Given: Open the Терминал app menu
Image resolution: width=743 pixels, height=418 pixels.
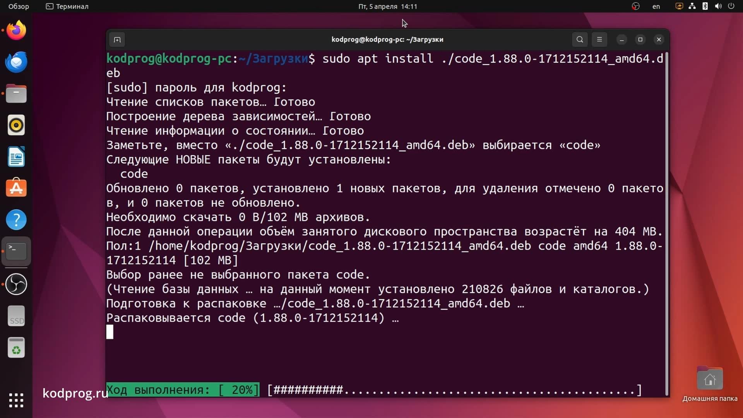Looking at the screenshot, I should (x=67, y=6).
